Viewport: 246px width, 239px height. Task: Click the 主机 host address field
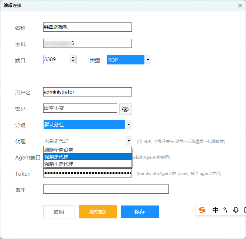88,43
